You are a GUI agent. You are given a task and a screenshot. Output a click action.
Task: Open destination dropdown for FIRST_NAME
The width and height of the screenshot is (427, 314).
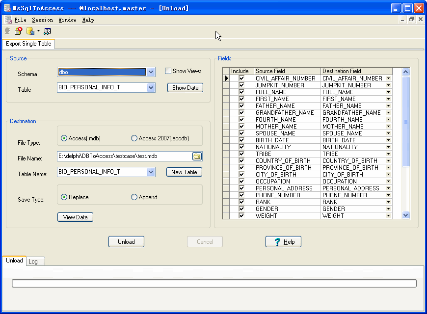[x=389, y=99]
